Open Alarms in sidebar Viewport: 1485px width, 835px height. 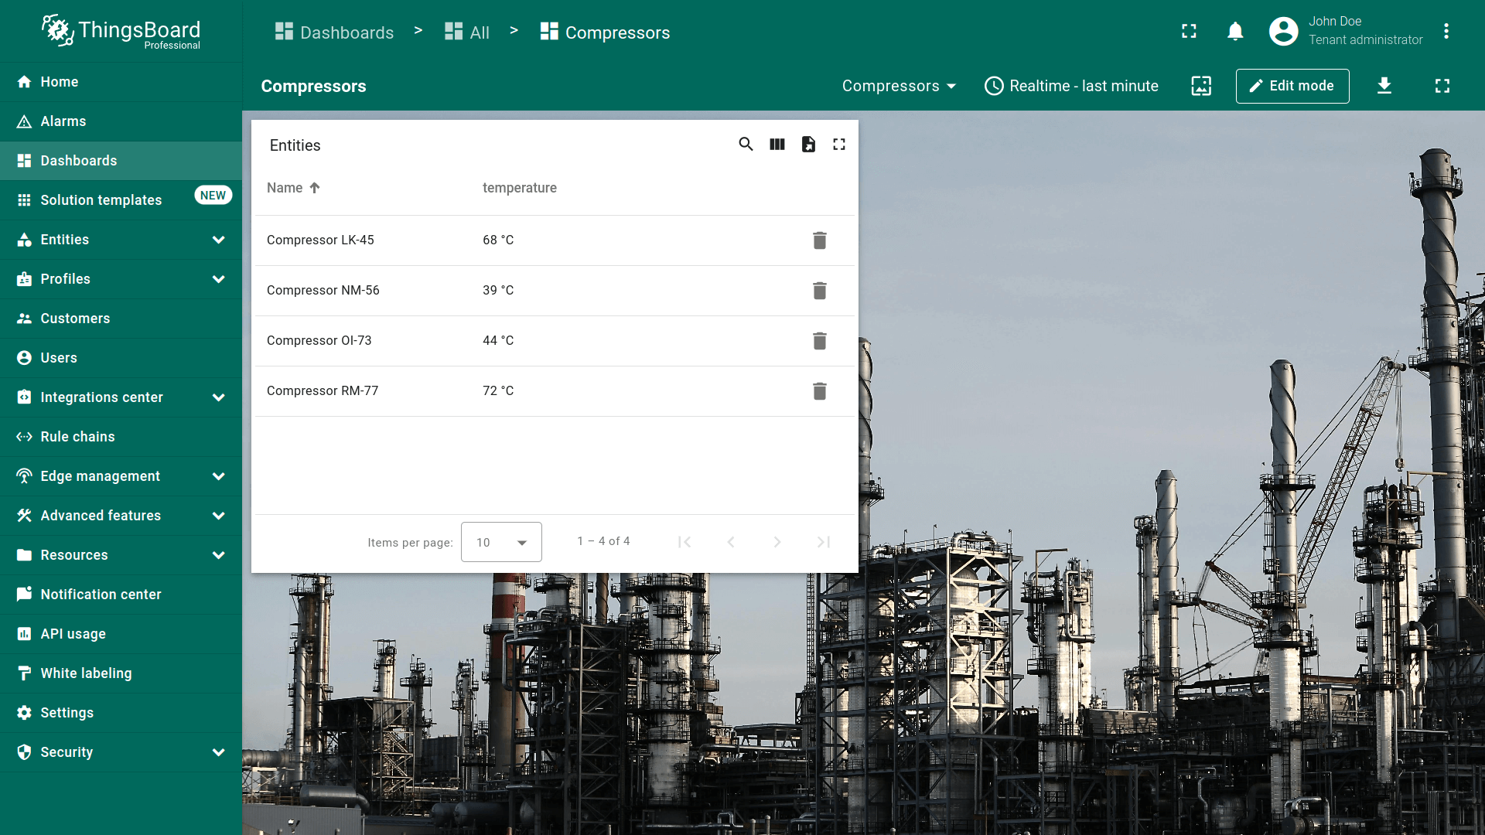(x=63, y=121)
